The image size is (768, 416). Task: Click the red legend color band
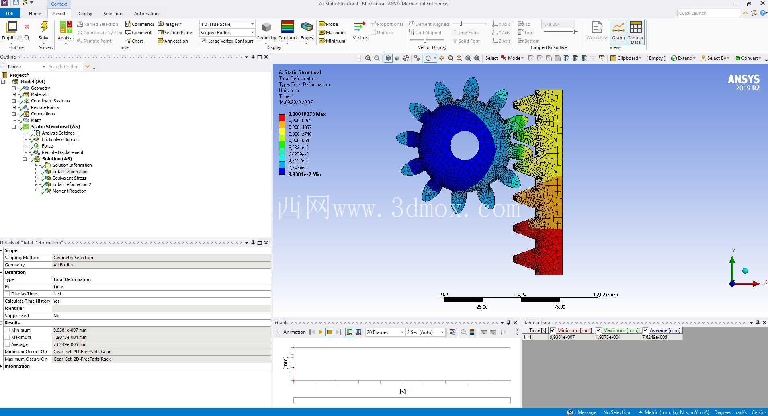click(x=282, y=118)
